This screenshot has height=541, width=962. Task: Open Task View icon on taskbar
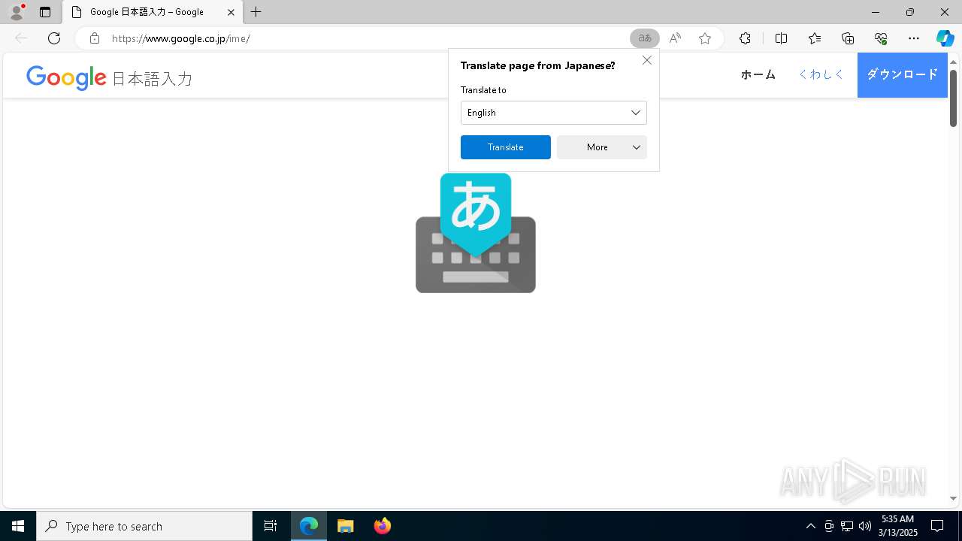tap(271, 526)
